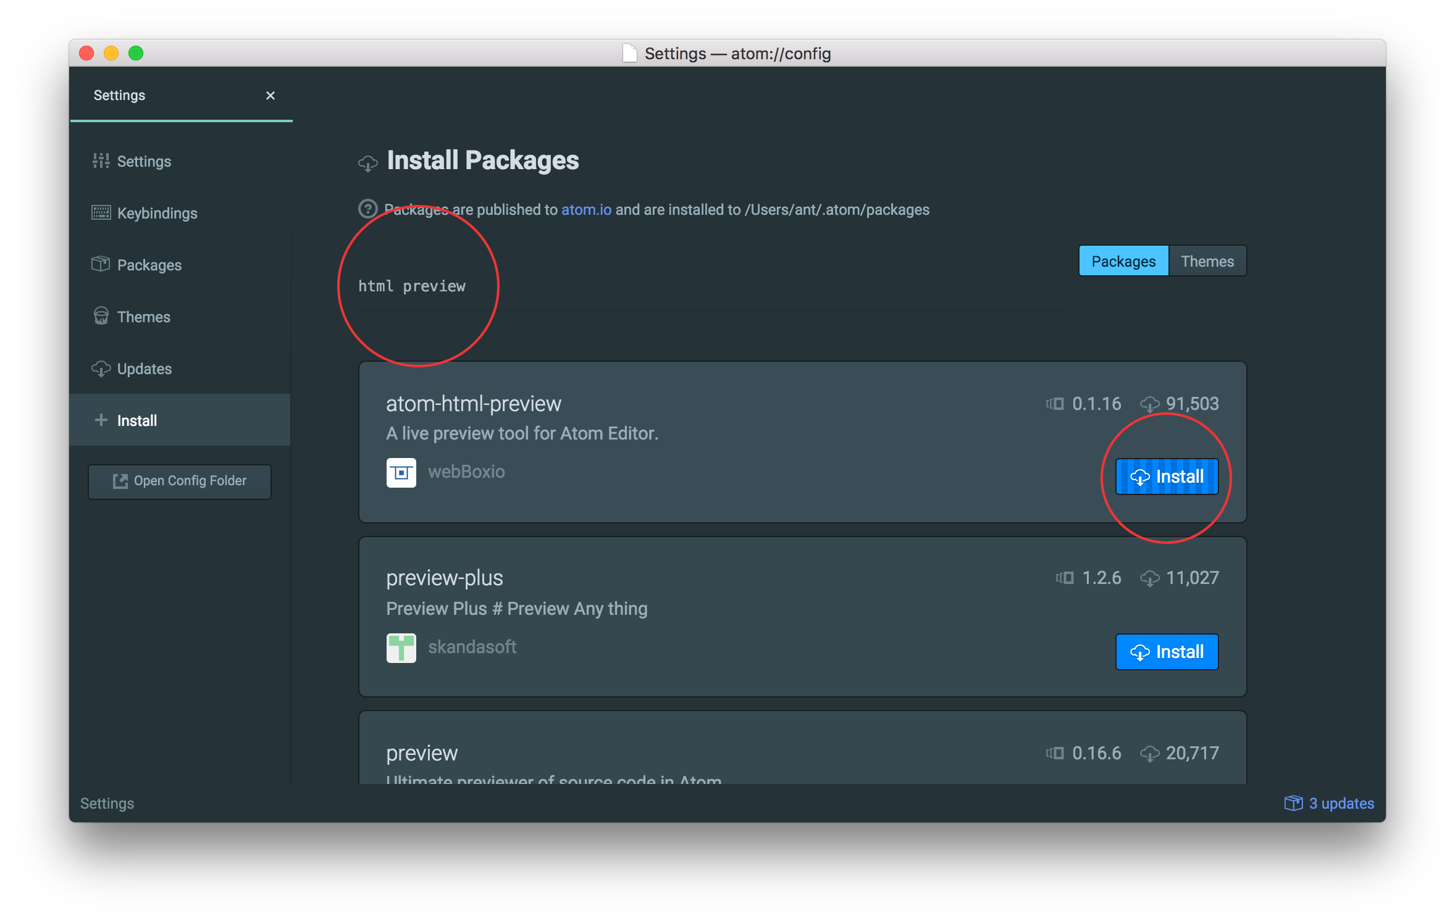Click the 91,503 download count text
The width and height of the screenshot is (1455, 921).
point(1193,404)
